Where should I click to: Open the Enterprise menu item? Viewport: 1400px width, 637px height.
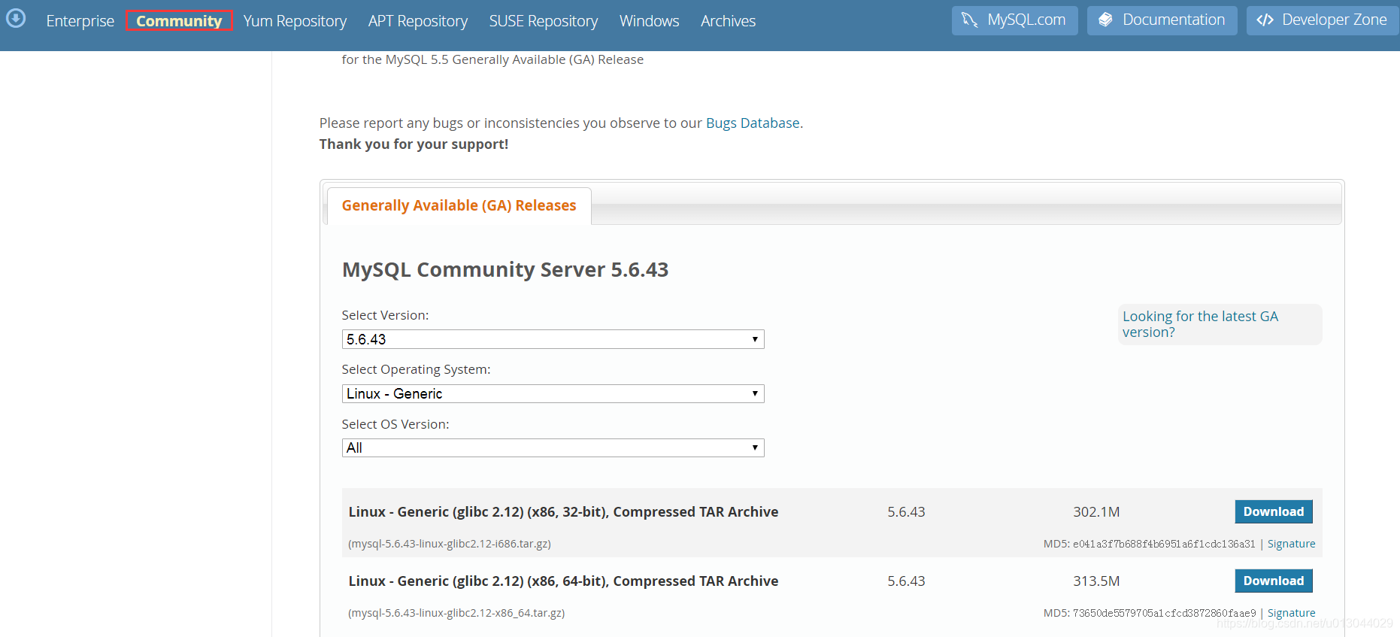(80, 21)
